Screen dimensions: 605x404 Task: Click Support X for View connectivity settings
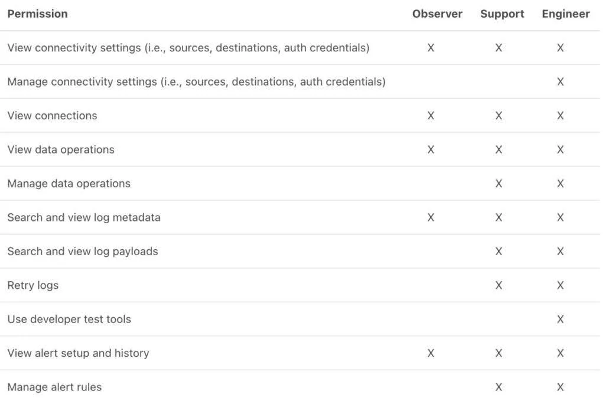(x=499, y=48)
